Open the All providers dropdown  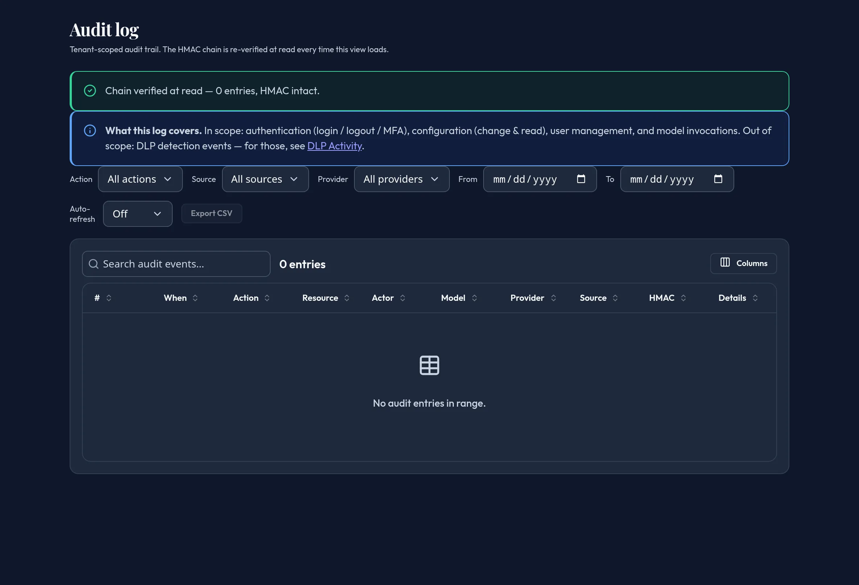[x=402, y=179]
